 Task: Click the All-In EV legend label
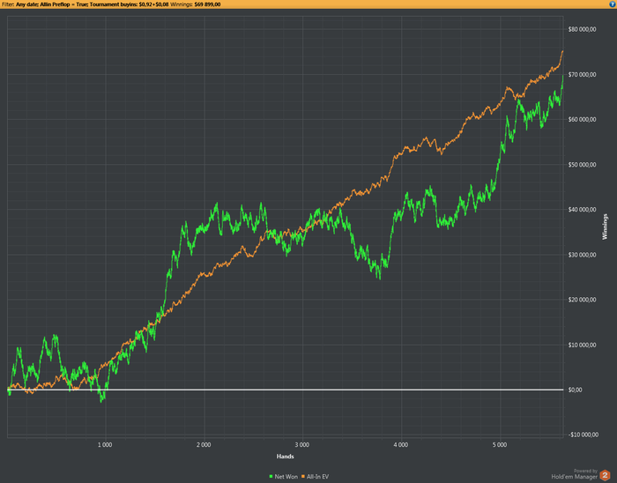317,476
